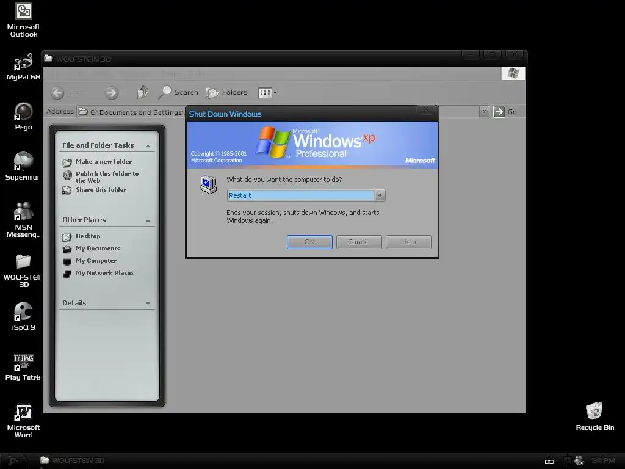Click the globe icon for Publish folder
Screen dimensions: 625x469
pyautogui.click(x=67, y=175)
